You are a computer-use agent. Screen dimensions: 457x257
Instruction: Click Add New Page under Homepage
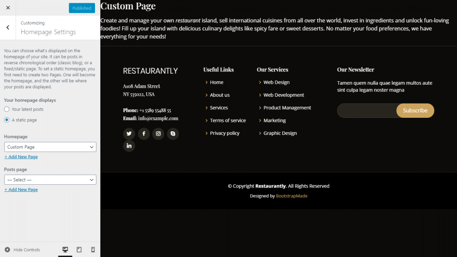21,157
